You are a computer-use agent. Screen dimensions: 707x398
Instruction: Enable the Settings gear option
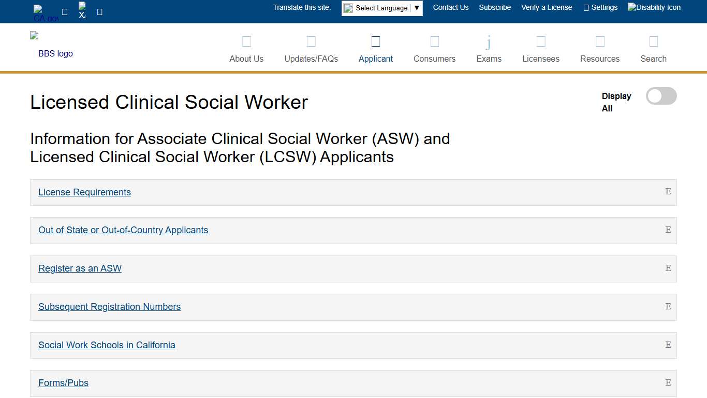[600, 7]
